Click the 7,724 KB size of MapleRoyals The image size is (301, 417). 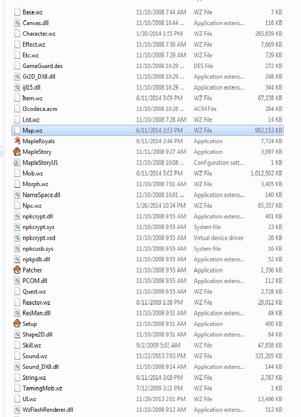pyautogui.click(x=271, y=141)
